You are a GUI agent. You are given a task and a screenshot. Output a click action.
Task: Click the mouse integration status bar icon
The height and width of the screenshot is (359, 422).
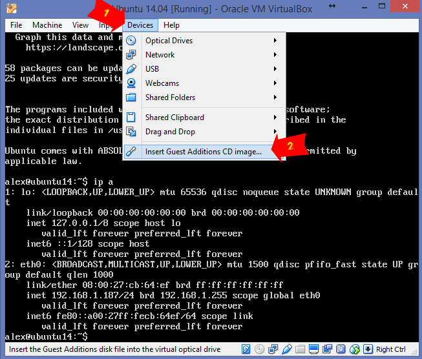pos(354,349)
